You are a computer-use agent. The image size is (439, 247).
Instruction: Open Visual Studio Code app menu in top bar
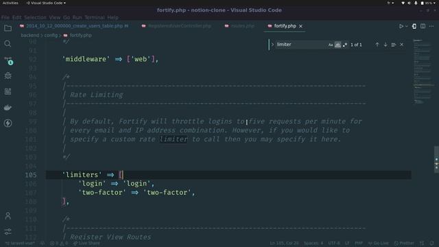46,3
